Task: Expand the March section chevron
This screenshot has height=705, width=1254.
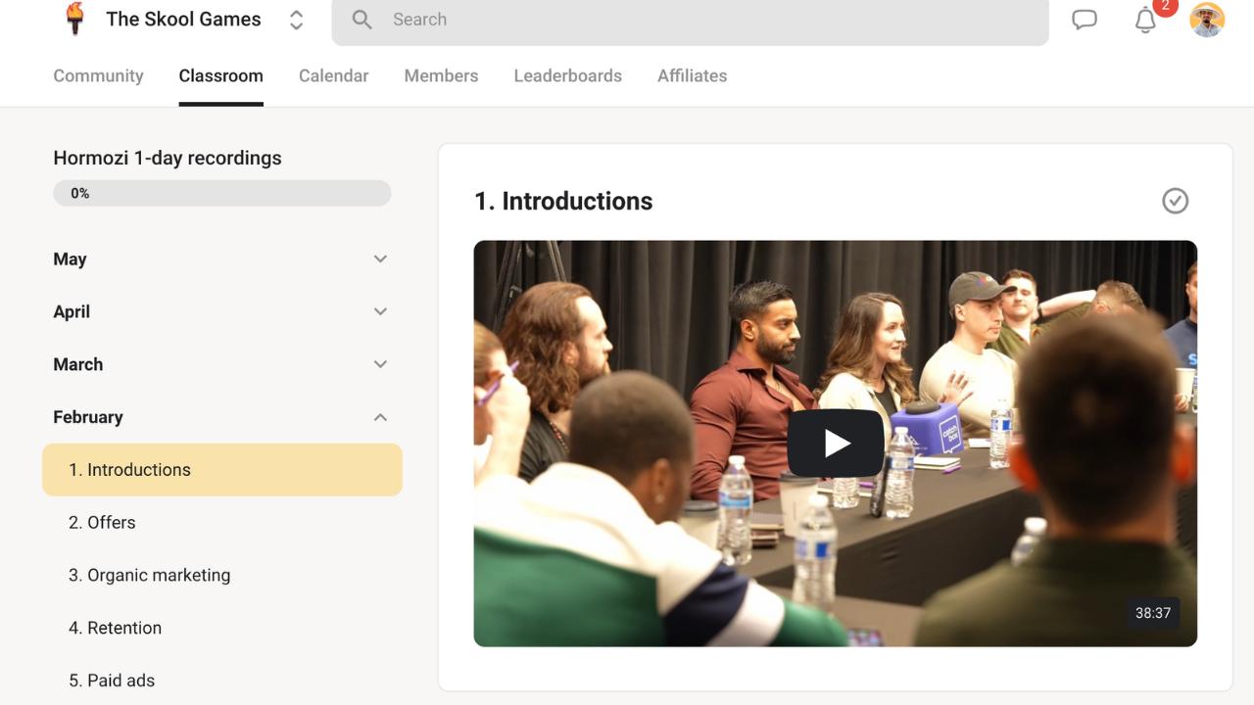Action: pos(380,364)
